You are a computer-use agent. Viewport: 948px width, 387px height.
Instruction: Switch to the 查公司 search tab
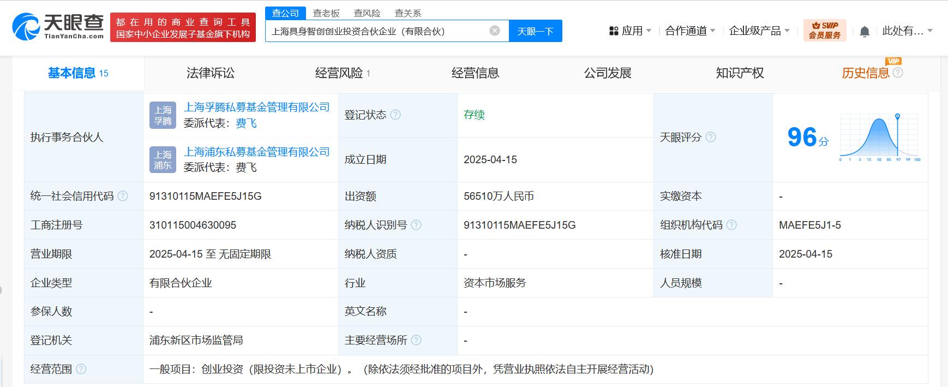[x=285, y=13]
